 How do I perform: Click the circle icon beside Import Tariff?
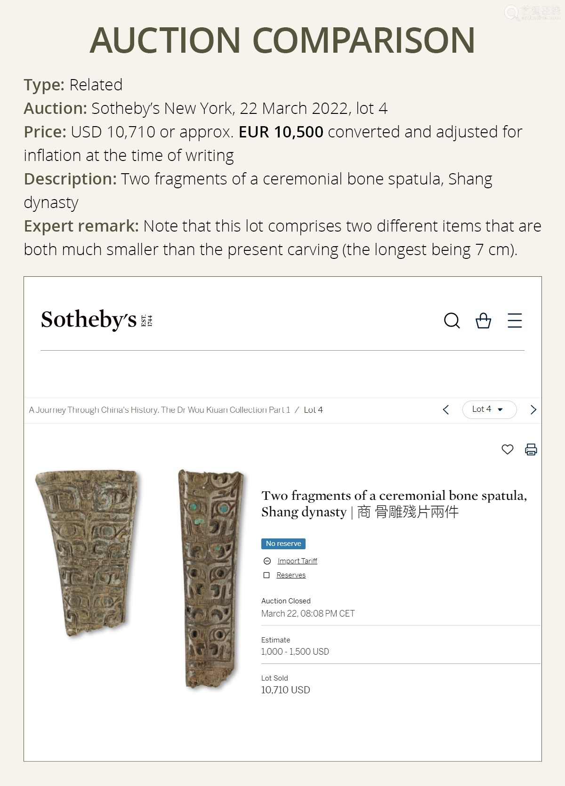click(x=267, y=561)
